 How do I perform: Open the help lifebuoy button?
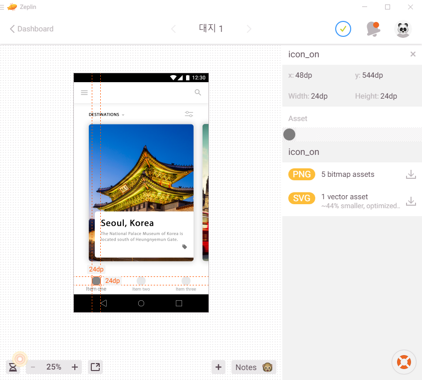(x=404, y=362)
